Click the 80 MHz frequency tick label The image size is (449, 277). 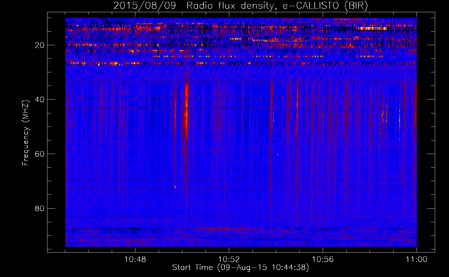click(x=39, y=209)
